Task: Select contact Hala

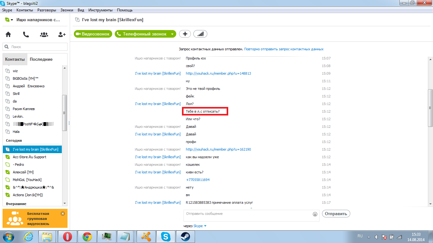Action: click(32, 132)
